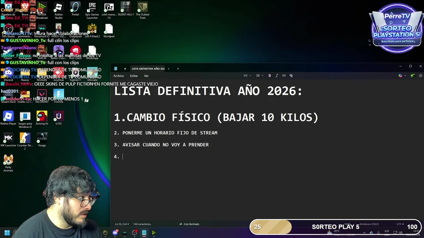
Task: Open Juegos para Windows 8 icon
Action: click(x=25, y=120)
